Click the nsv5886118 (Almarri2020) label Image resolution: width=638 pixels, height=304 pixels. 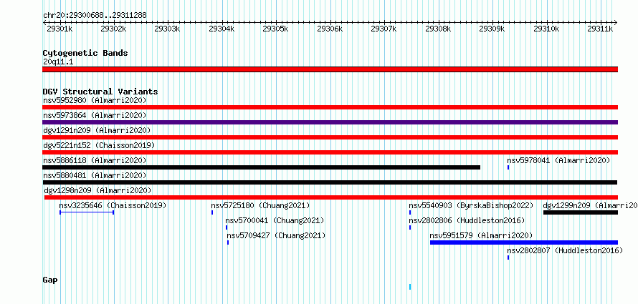pyautogui.click(x=95, y=160)
